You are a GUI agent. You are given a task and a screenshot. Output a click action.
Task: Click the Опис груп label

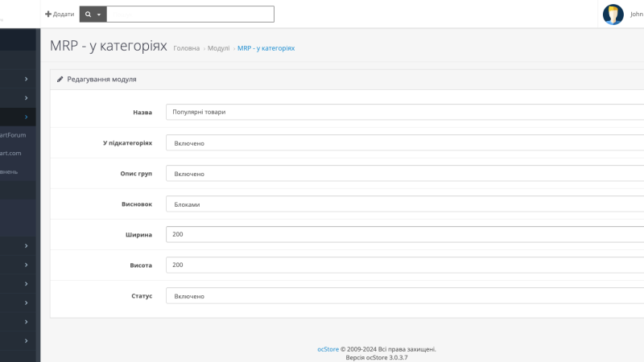coord(136,174)
